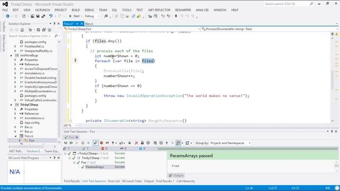Click the Quick Launch search box
This screenshot has width=340, height=191.
tap(286, 4)
